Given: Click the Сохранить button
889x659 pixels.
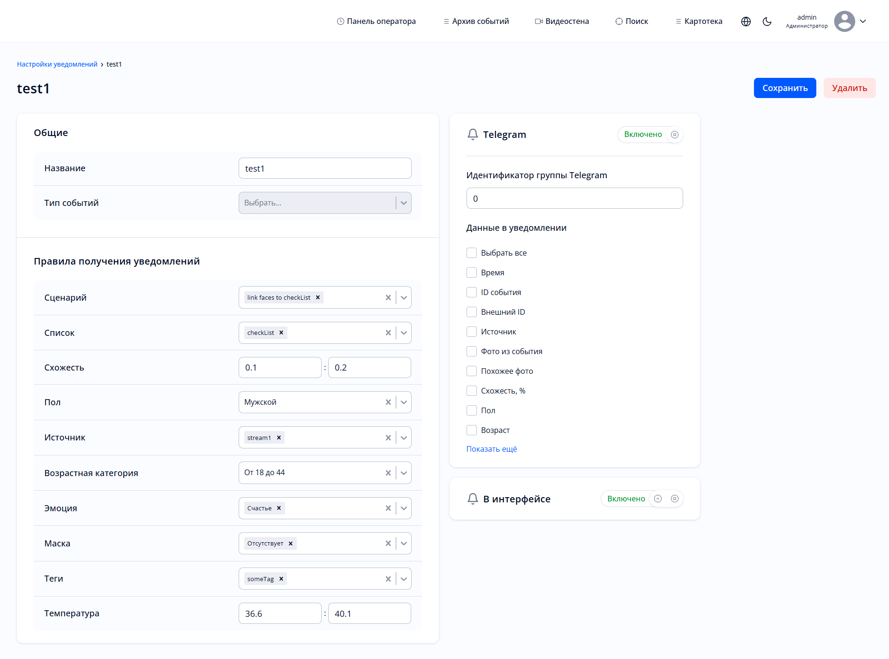Looking at the screenshot, I should tap(784, 88).
